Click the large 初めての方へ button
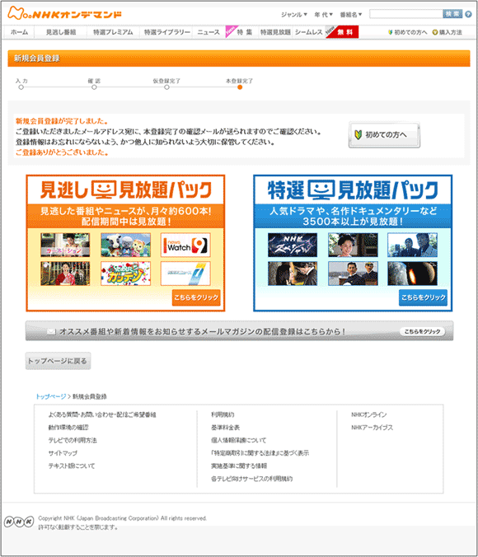Screen dimensions: 478x557 pos(384,134)
